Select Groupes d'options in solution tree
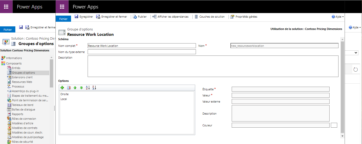The width and height of the screenshot is (362, 144). click(x=24, y=73)
